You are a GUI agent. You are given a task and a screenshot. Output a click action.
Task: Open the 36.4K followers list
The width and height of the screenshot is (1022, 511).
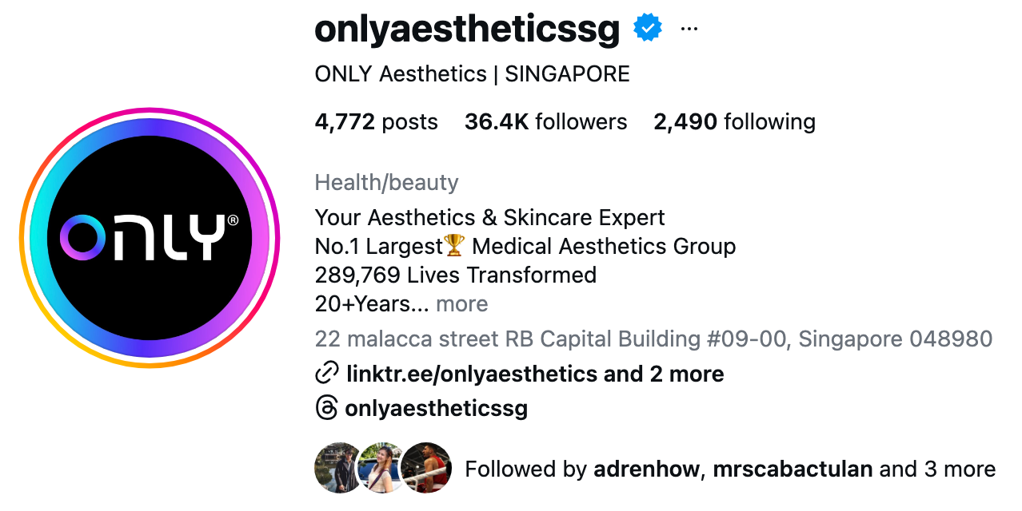(x=546, y=121)
